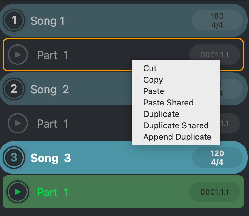Image resolution: width=249 pixels, height=216 pixels.
Task: Play Part 1 under Song 1
Action: coord(18,55)
